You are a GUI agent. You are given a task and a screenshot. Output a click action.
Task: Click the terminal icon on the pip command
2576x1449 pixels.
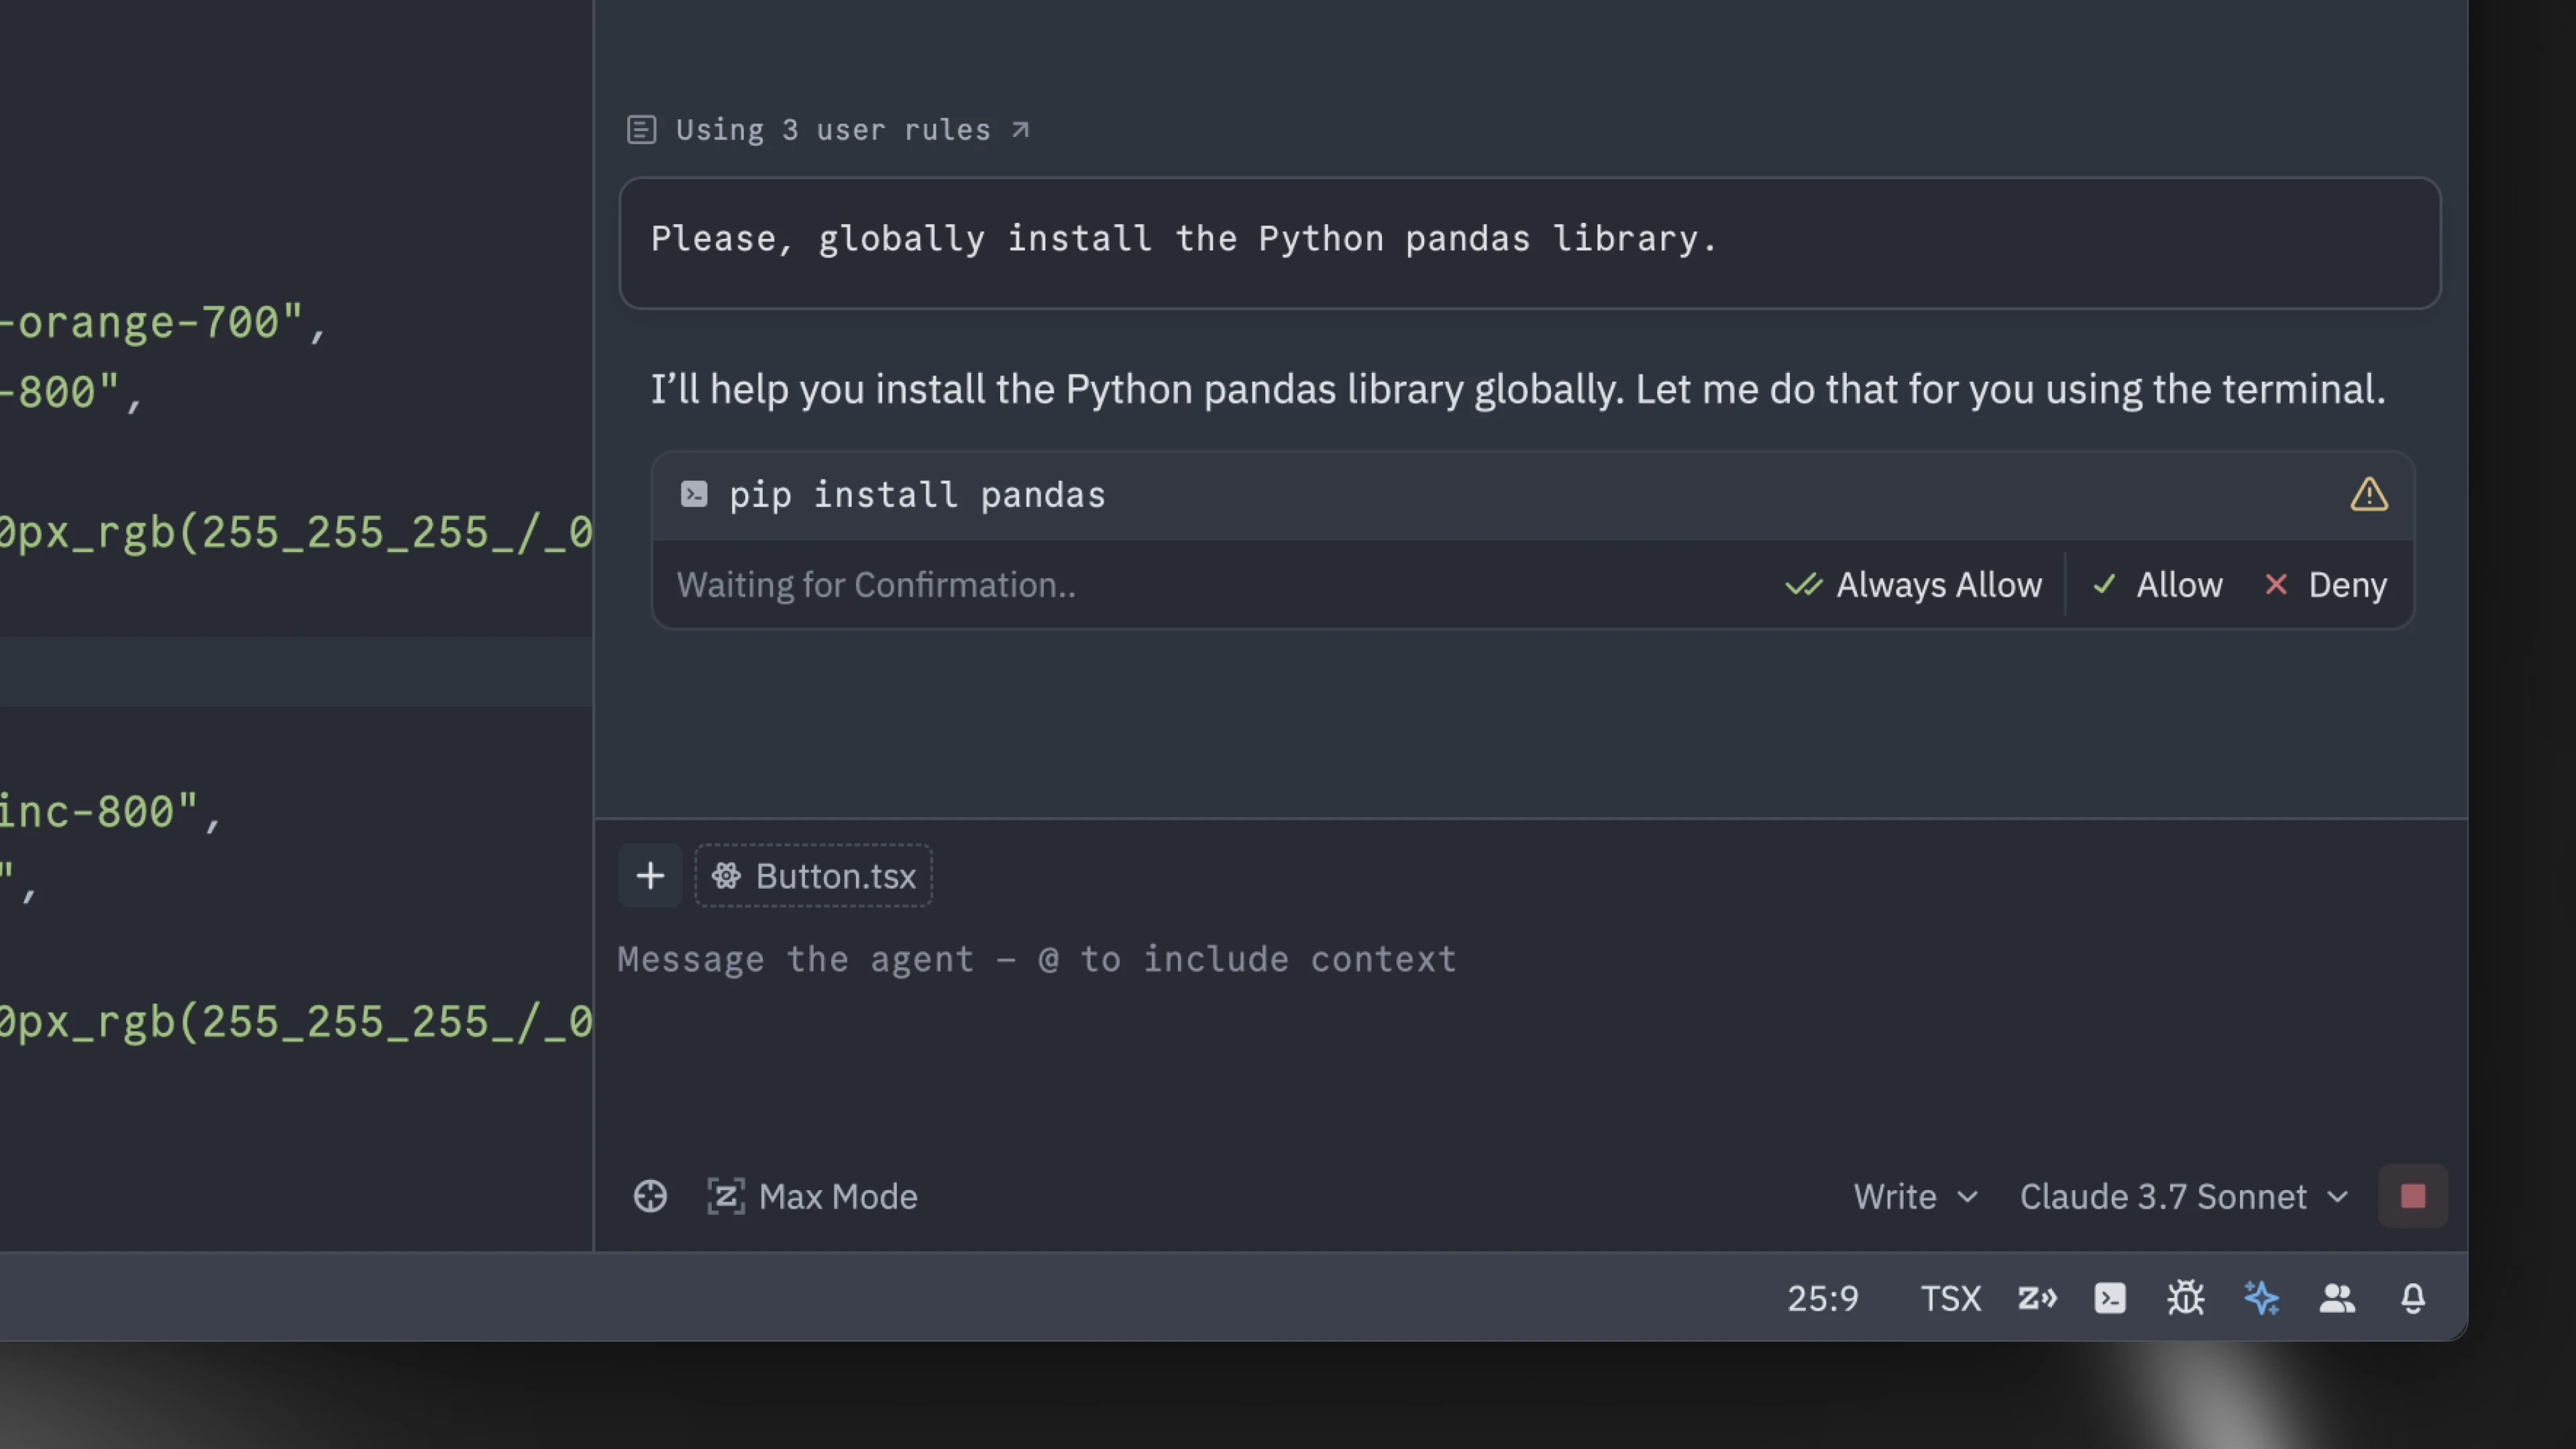pyautogui.click(x=693, y=494)
